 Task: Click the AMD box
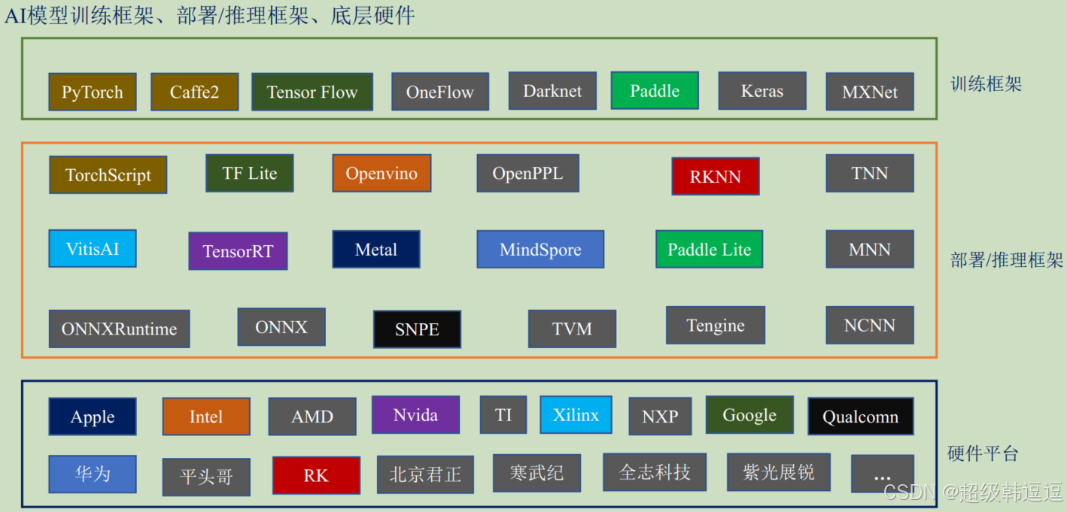pyautogui.click(x=312, y=417)
